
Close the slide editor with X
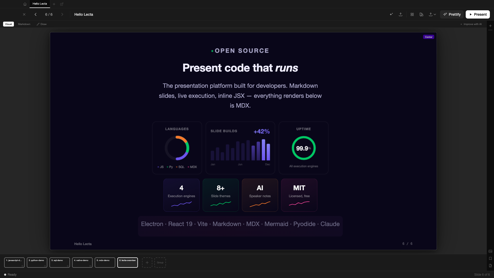point(24,14)
